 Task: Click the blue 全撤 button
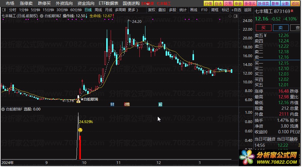tap(285, 3)
